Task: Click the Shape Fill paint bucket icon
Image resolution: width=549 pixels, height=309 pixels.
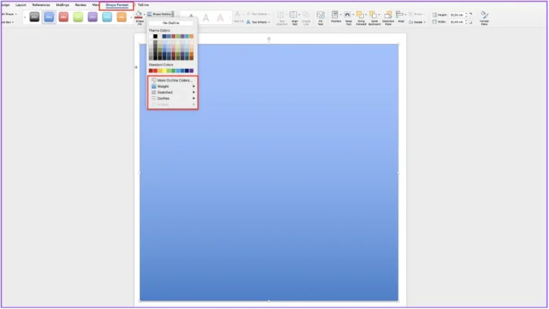Action: coord(139,14)
